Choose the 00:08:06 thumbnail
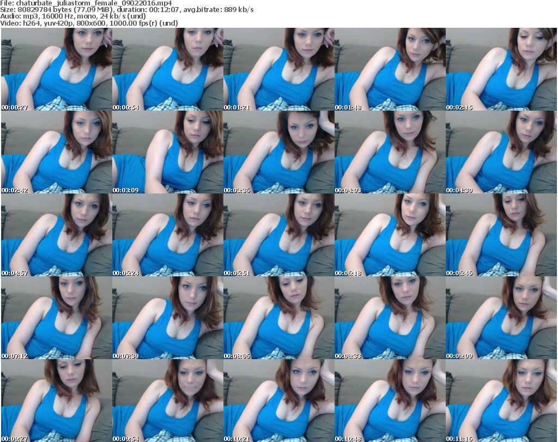The image size is (558, 442). [x=279, y=318]
